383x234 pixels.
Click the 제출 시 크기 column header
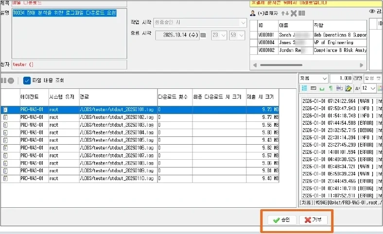point(262,97)
